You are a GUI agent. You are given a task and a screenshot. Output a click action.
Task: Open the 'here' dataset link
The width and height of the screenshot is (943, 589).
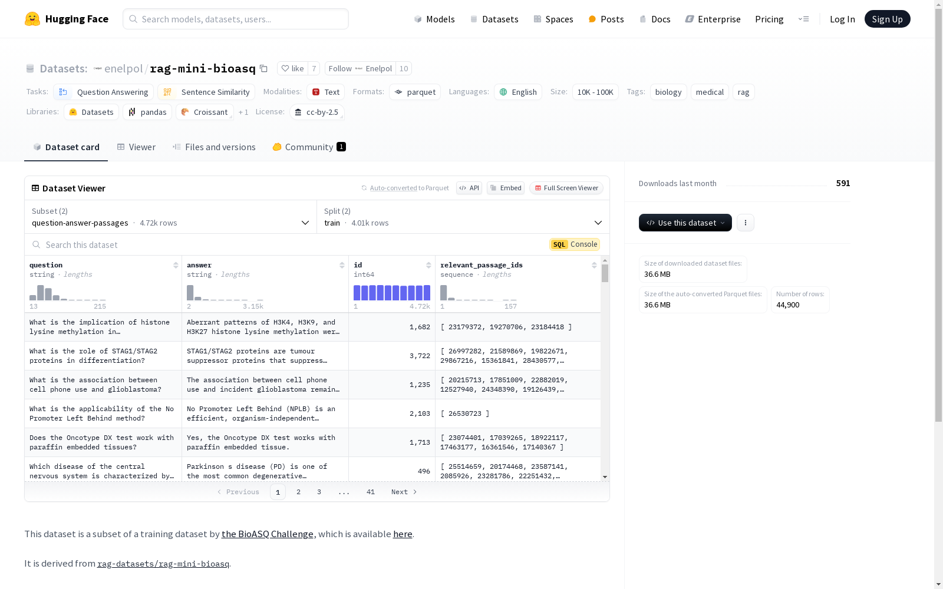403,534
